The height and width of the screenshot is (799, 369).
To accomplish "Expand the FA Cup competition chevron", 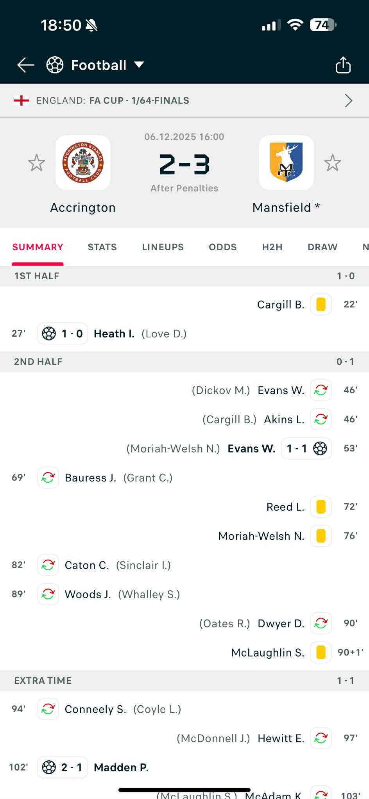I will click(348, 101).
